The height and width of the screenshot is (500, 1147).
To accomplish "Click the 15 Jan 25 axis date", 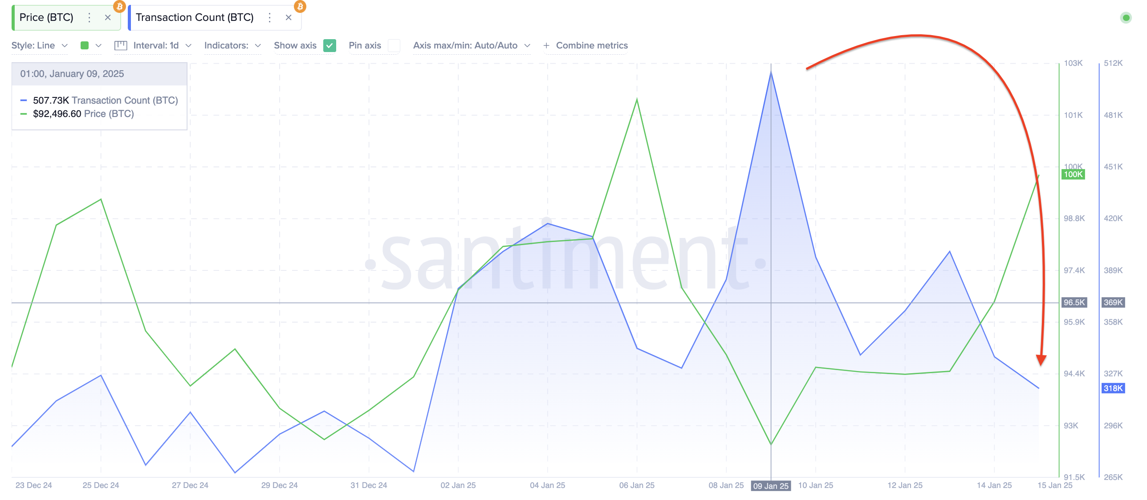I will coord(1055,485).
